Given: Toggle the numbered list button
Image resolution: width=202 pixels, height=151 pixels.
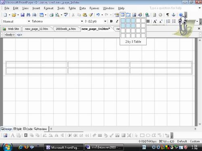Looking at the screenshot, I should [168, 21].
